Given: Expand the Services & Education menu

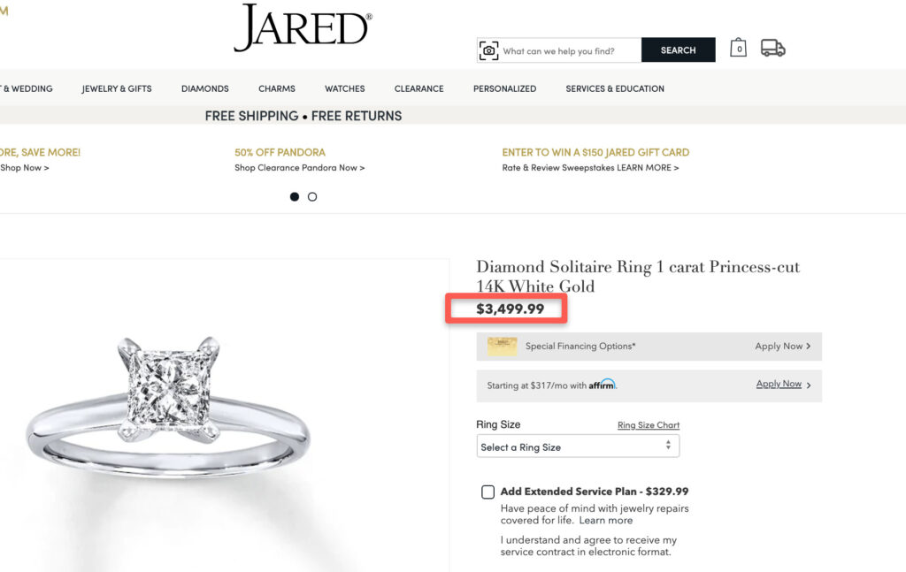Looking at the screenshot, I should [615, 88].
